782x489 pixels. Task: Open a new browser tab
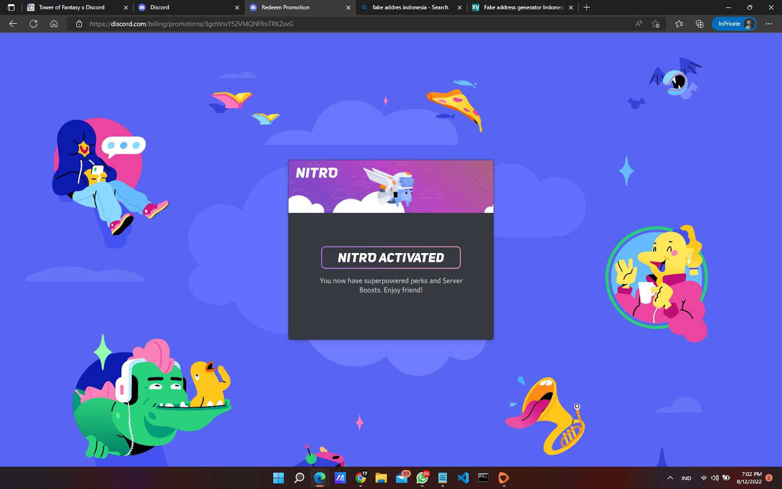(x=586, y=7)
